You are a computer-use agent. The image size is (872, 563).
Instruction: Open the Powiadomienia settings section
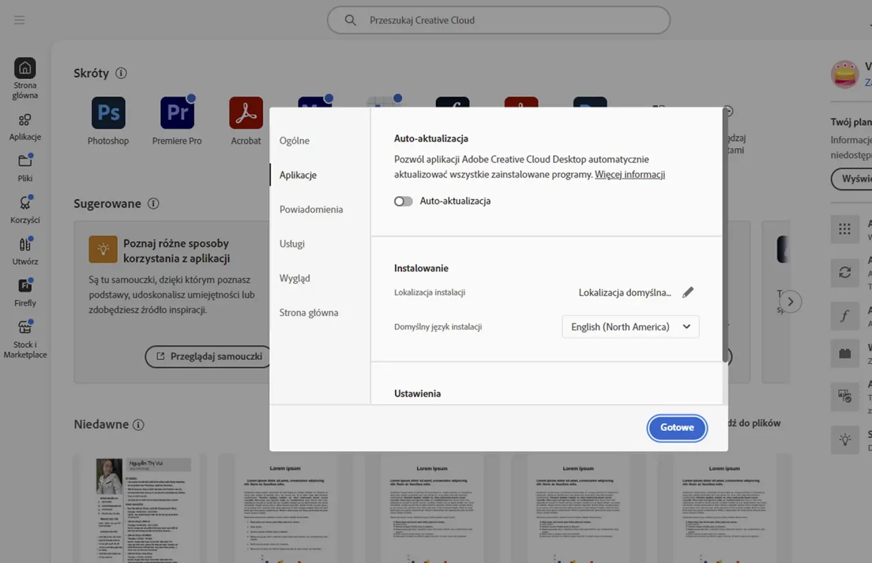click(311, 209)
